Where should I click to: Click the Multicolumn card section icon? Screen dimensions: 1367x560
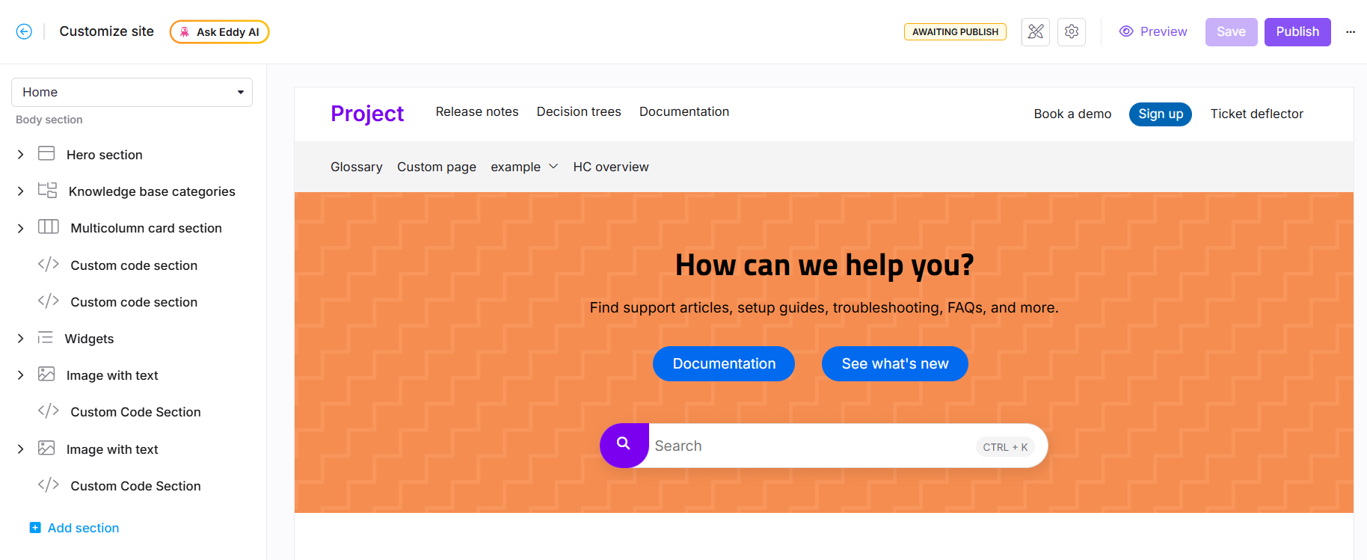click(x=49, y=227)
